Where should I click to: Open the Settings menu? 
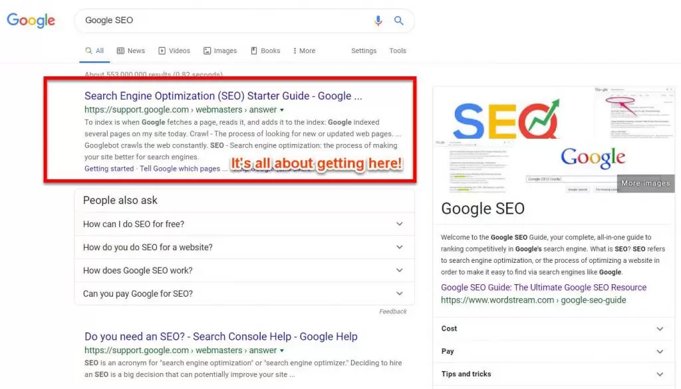click(364, 51)
